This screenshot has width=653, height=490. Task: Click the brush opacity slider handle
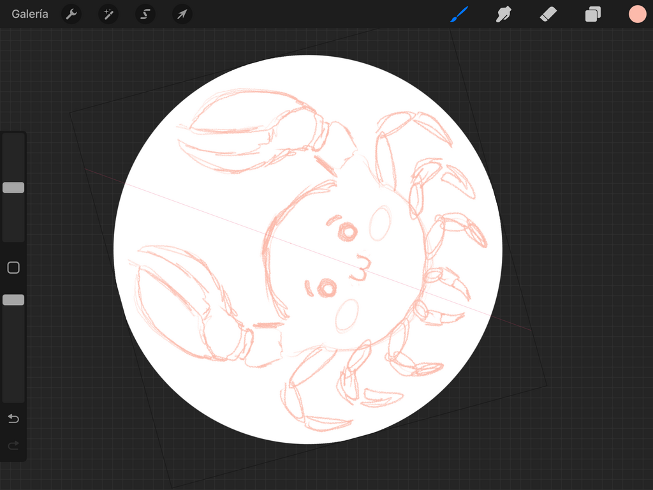[x=13, y=300]
